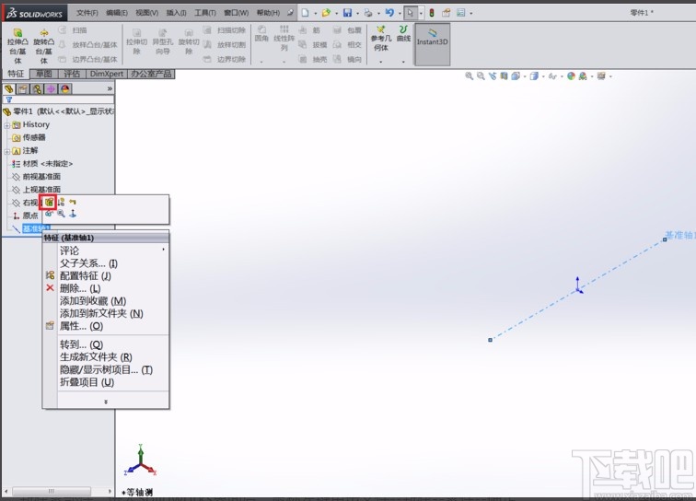696x501 pixels.
Task: Open the 窗口(W) Window menu
Action: coord(236,13)
